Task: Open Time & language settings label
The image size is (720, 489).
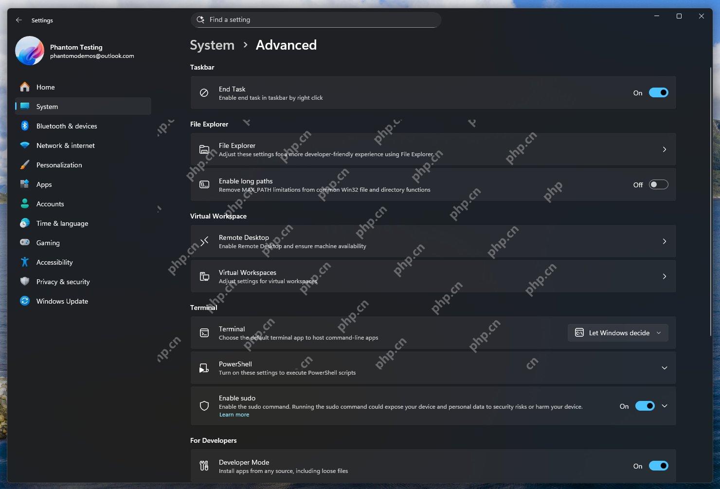Action: click(x=62, y=223)
